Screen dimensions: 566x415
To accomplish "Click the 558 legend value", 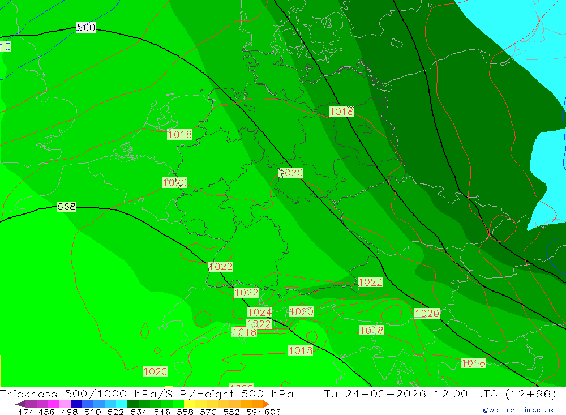I will (185, 412).
